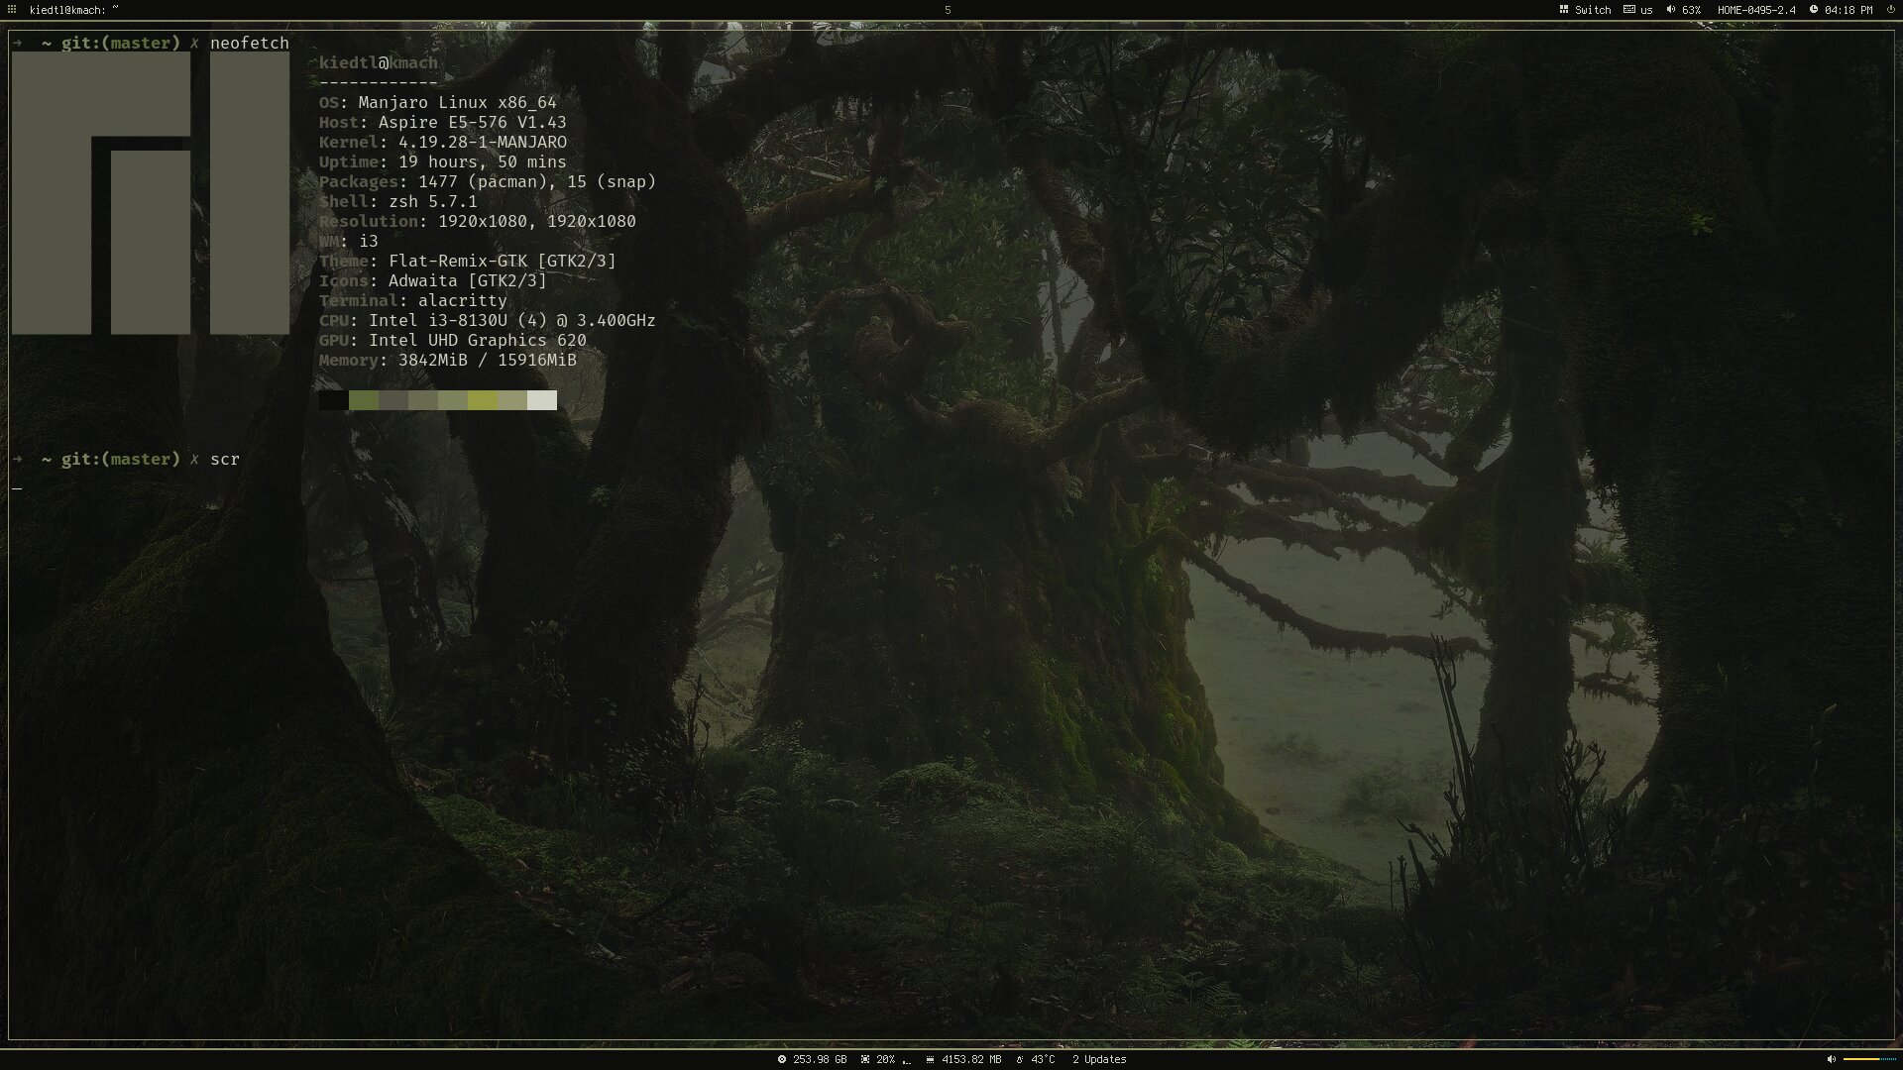The height and width of the screenshot is (1070, 1903).
Task: Select the CPU usage icon showing 20%
Action: point(864,1059)
